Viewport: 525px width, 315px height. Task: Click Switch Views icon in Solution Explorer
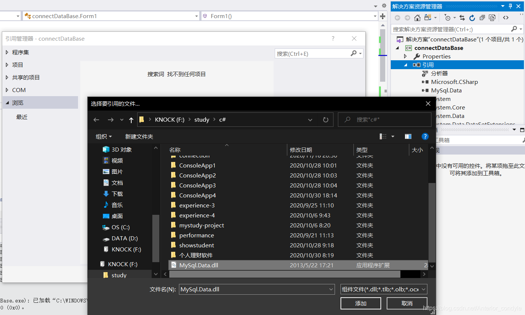coord(428,18)
